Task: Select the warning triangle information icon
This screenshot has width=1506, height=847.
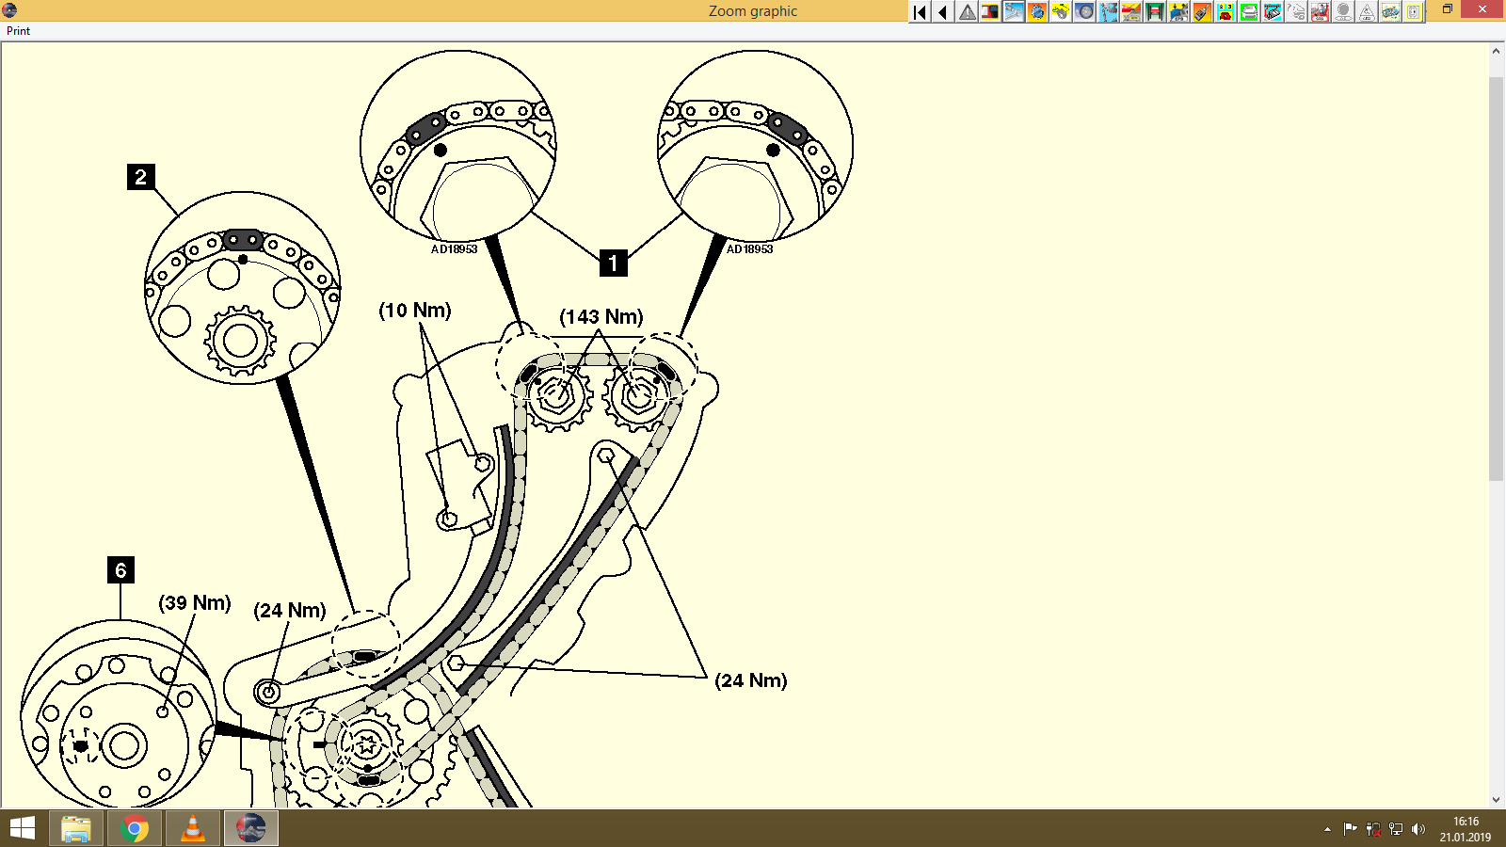Action: coord(966,12)
